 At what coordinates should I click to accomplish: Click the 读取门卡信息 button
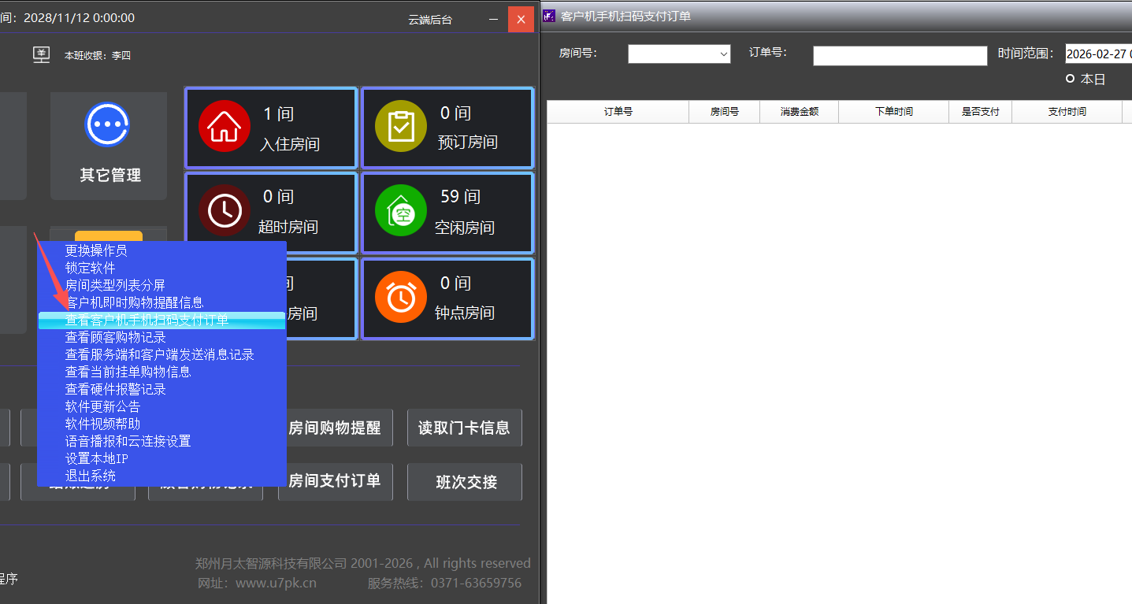(464, 428)
